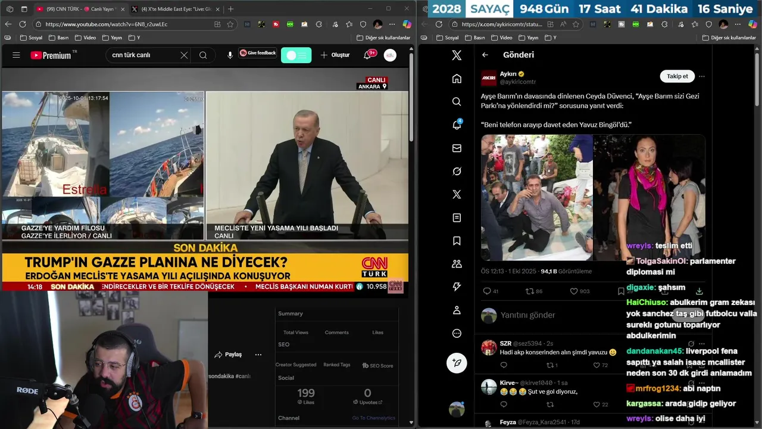Repost the Aykırı post (86 icon)
Image resolution: width=762 pixels, height=429 pixels.
click(533, 291)
